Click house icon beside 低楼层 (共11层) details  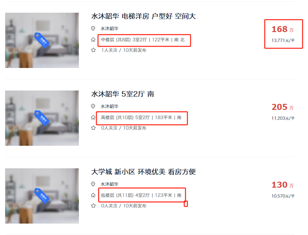tap(93, 195)
